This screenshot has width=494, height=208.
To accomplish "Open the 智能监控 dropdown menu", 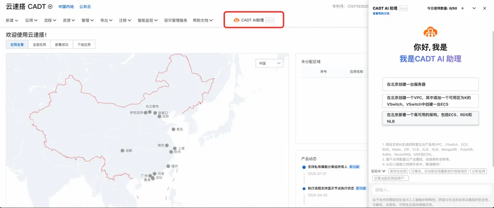I will point(147,20).
